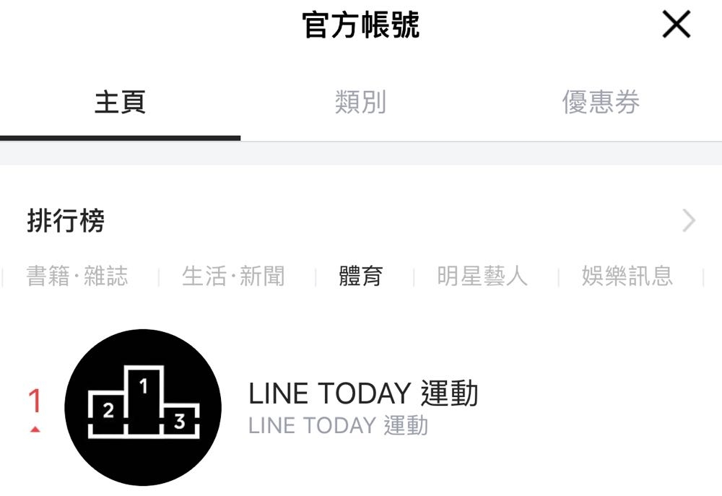Select the 明星藝人 ranking category

coord(482,277)
